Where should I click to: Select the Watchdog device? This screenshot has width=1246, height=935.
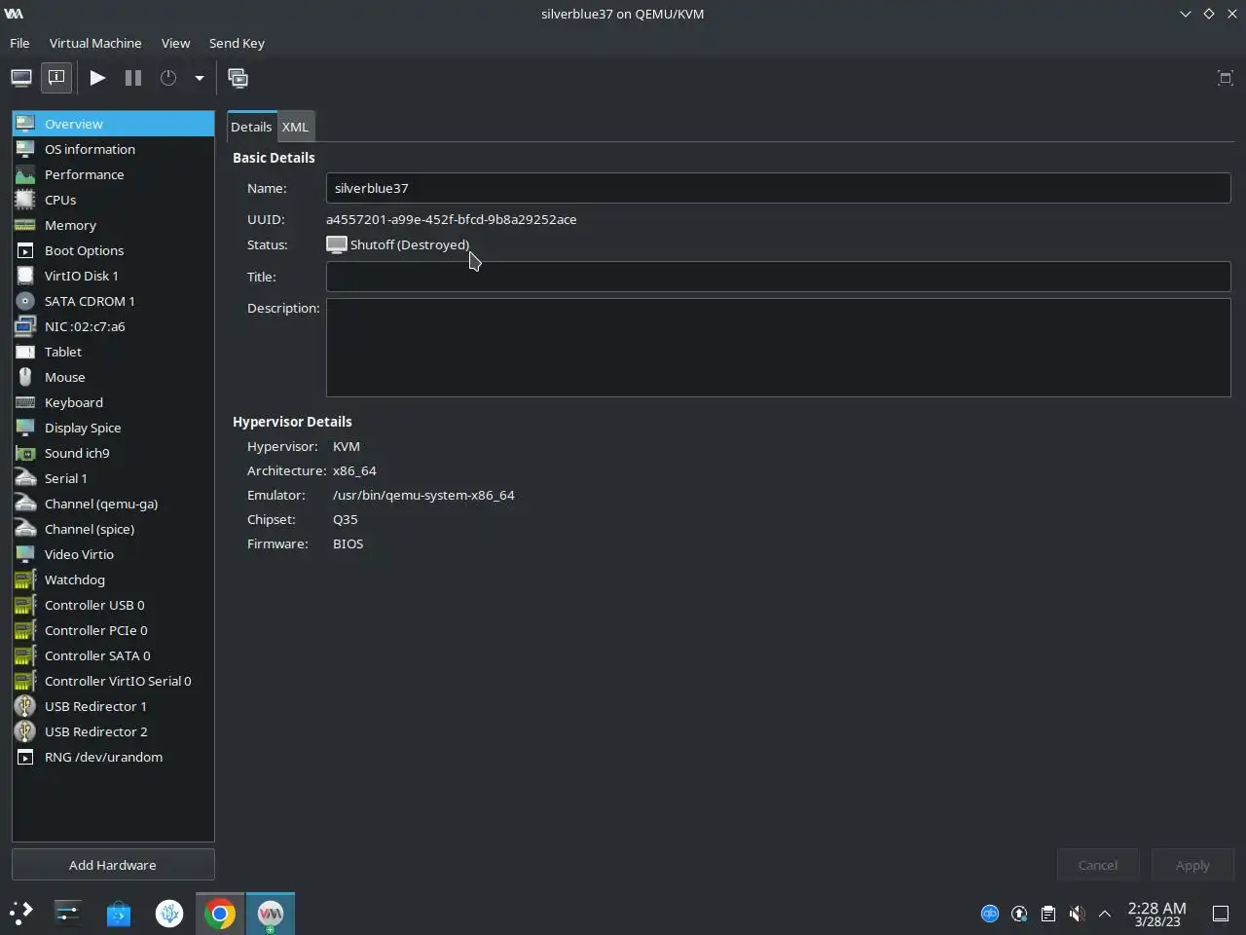(113, 580)
